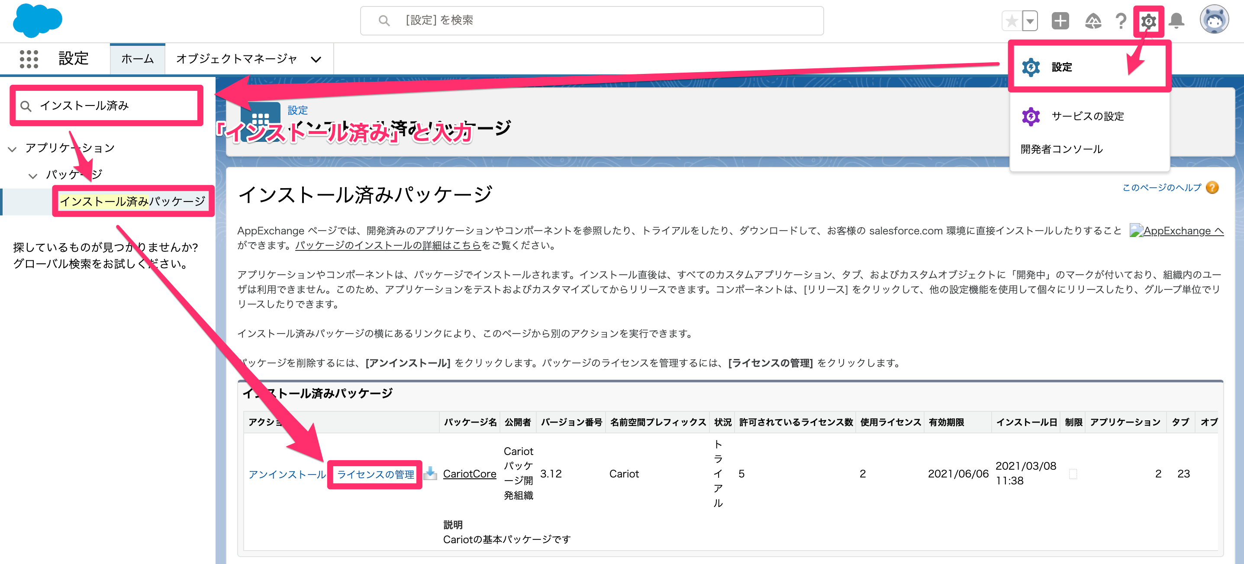
Task: Click the expiry date 2021/06/06 cell
Action: (958, 474)
